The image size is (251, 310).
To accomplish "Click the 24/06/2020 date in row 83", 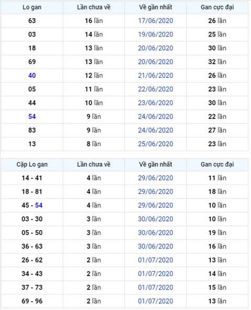I will 155,130.
